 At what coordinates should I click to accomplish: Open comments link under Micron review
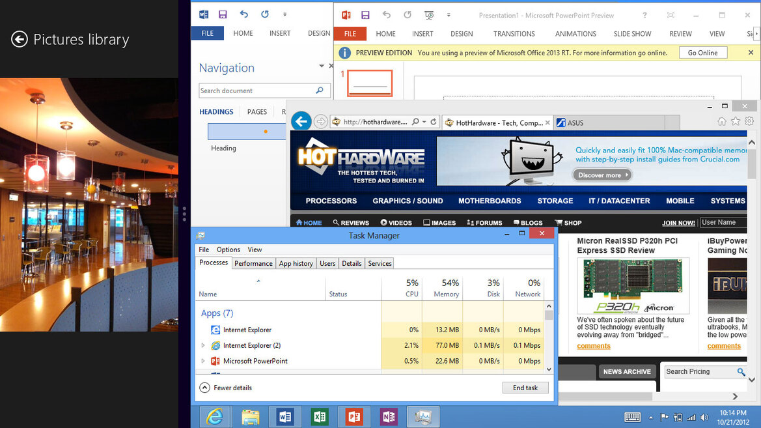pos(594,346)
